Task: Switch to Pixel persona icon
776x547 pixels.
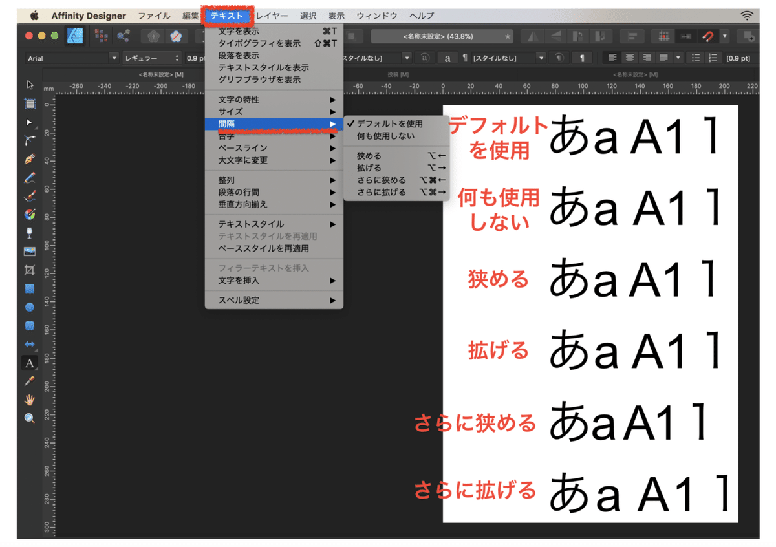Action: [x=102, y=36]
